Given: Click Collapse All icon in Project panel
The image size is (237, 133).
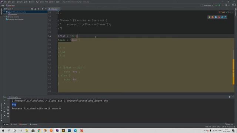Looking at the screenshot, I should (x=39, y=9).
